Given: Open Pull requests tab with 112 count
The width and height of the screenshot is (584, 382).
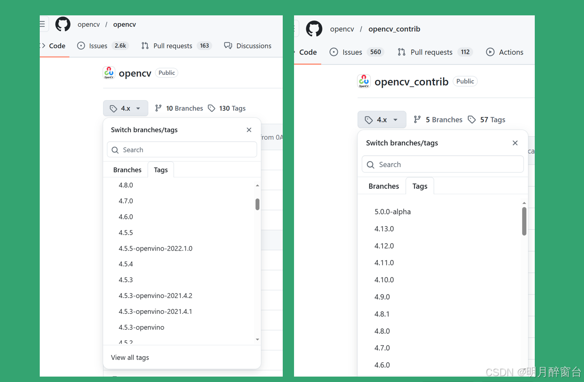Looking at the screenshot, I should click(435, 52).
